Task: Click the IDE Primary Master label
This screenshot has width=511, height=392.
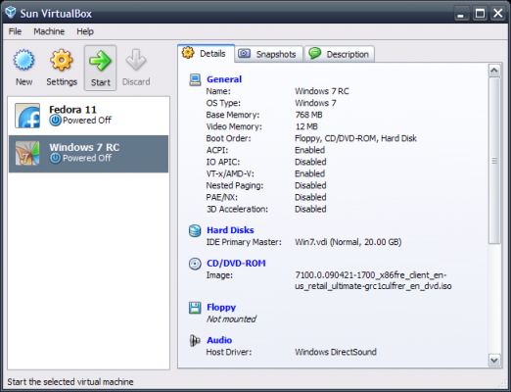Action: [x=244, y=242]
